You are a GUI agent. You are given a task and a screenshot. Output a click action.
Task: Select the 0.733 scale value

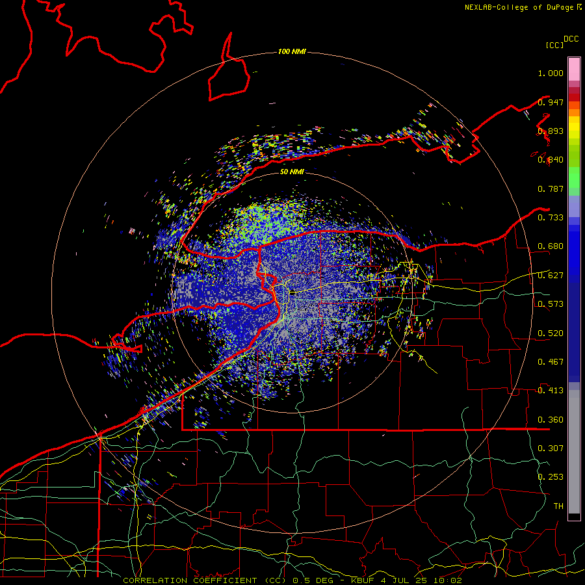551,218
